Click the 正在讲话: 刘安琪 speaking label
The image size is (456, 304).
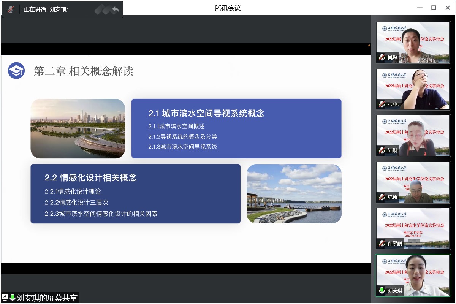46,9
